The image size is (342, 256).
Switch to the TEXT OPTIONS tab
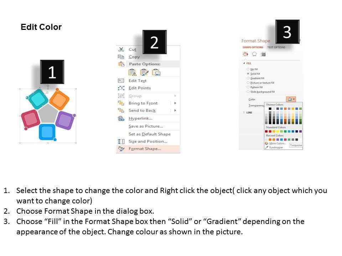[x=276, y=47]
